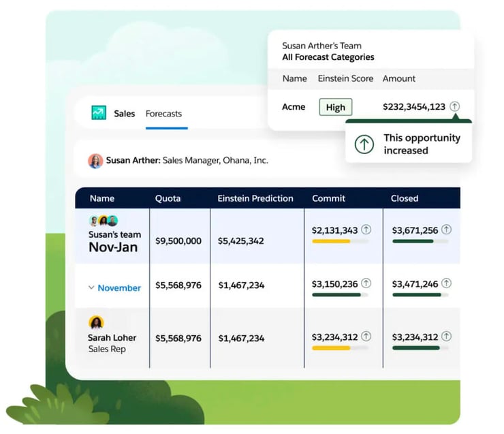
Task: Select the Acme opportunity name
Action: (x=294, y=107)
